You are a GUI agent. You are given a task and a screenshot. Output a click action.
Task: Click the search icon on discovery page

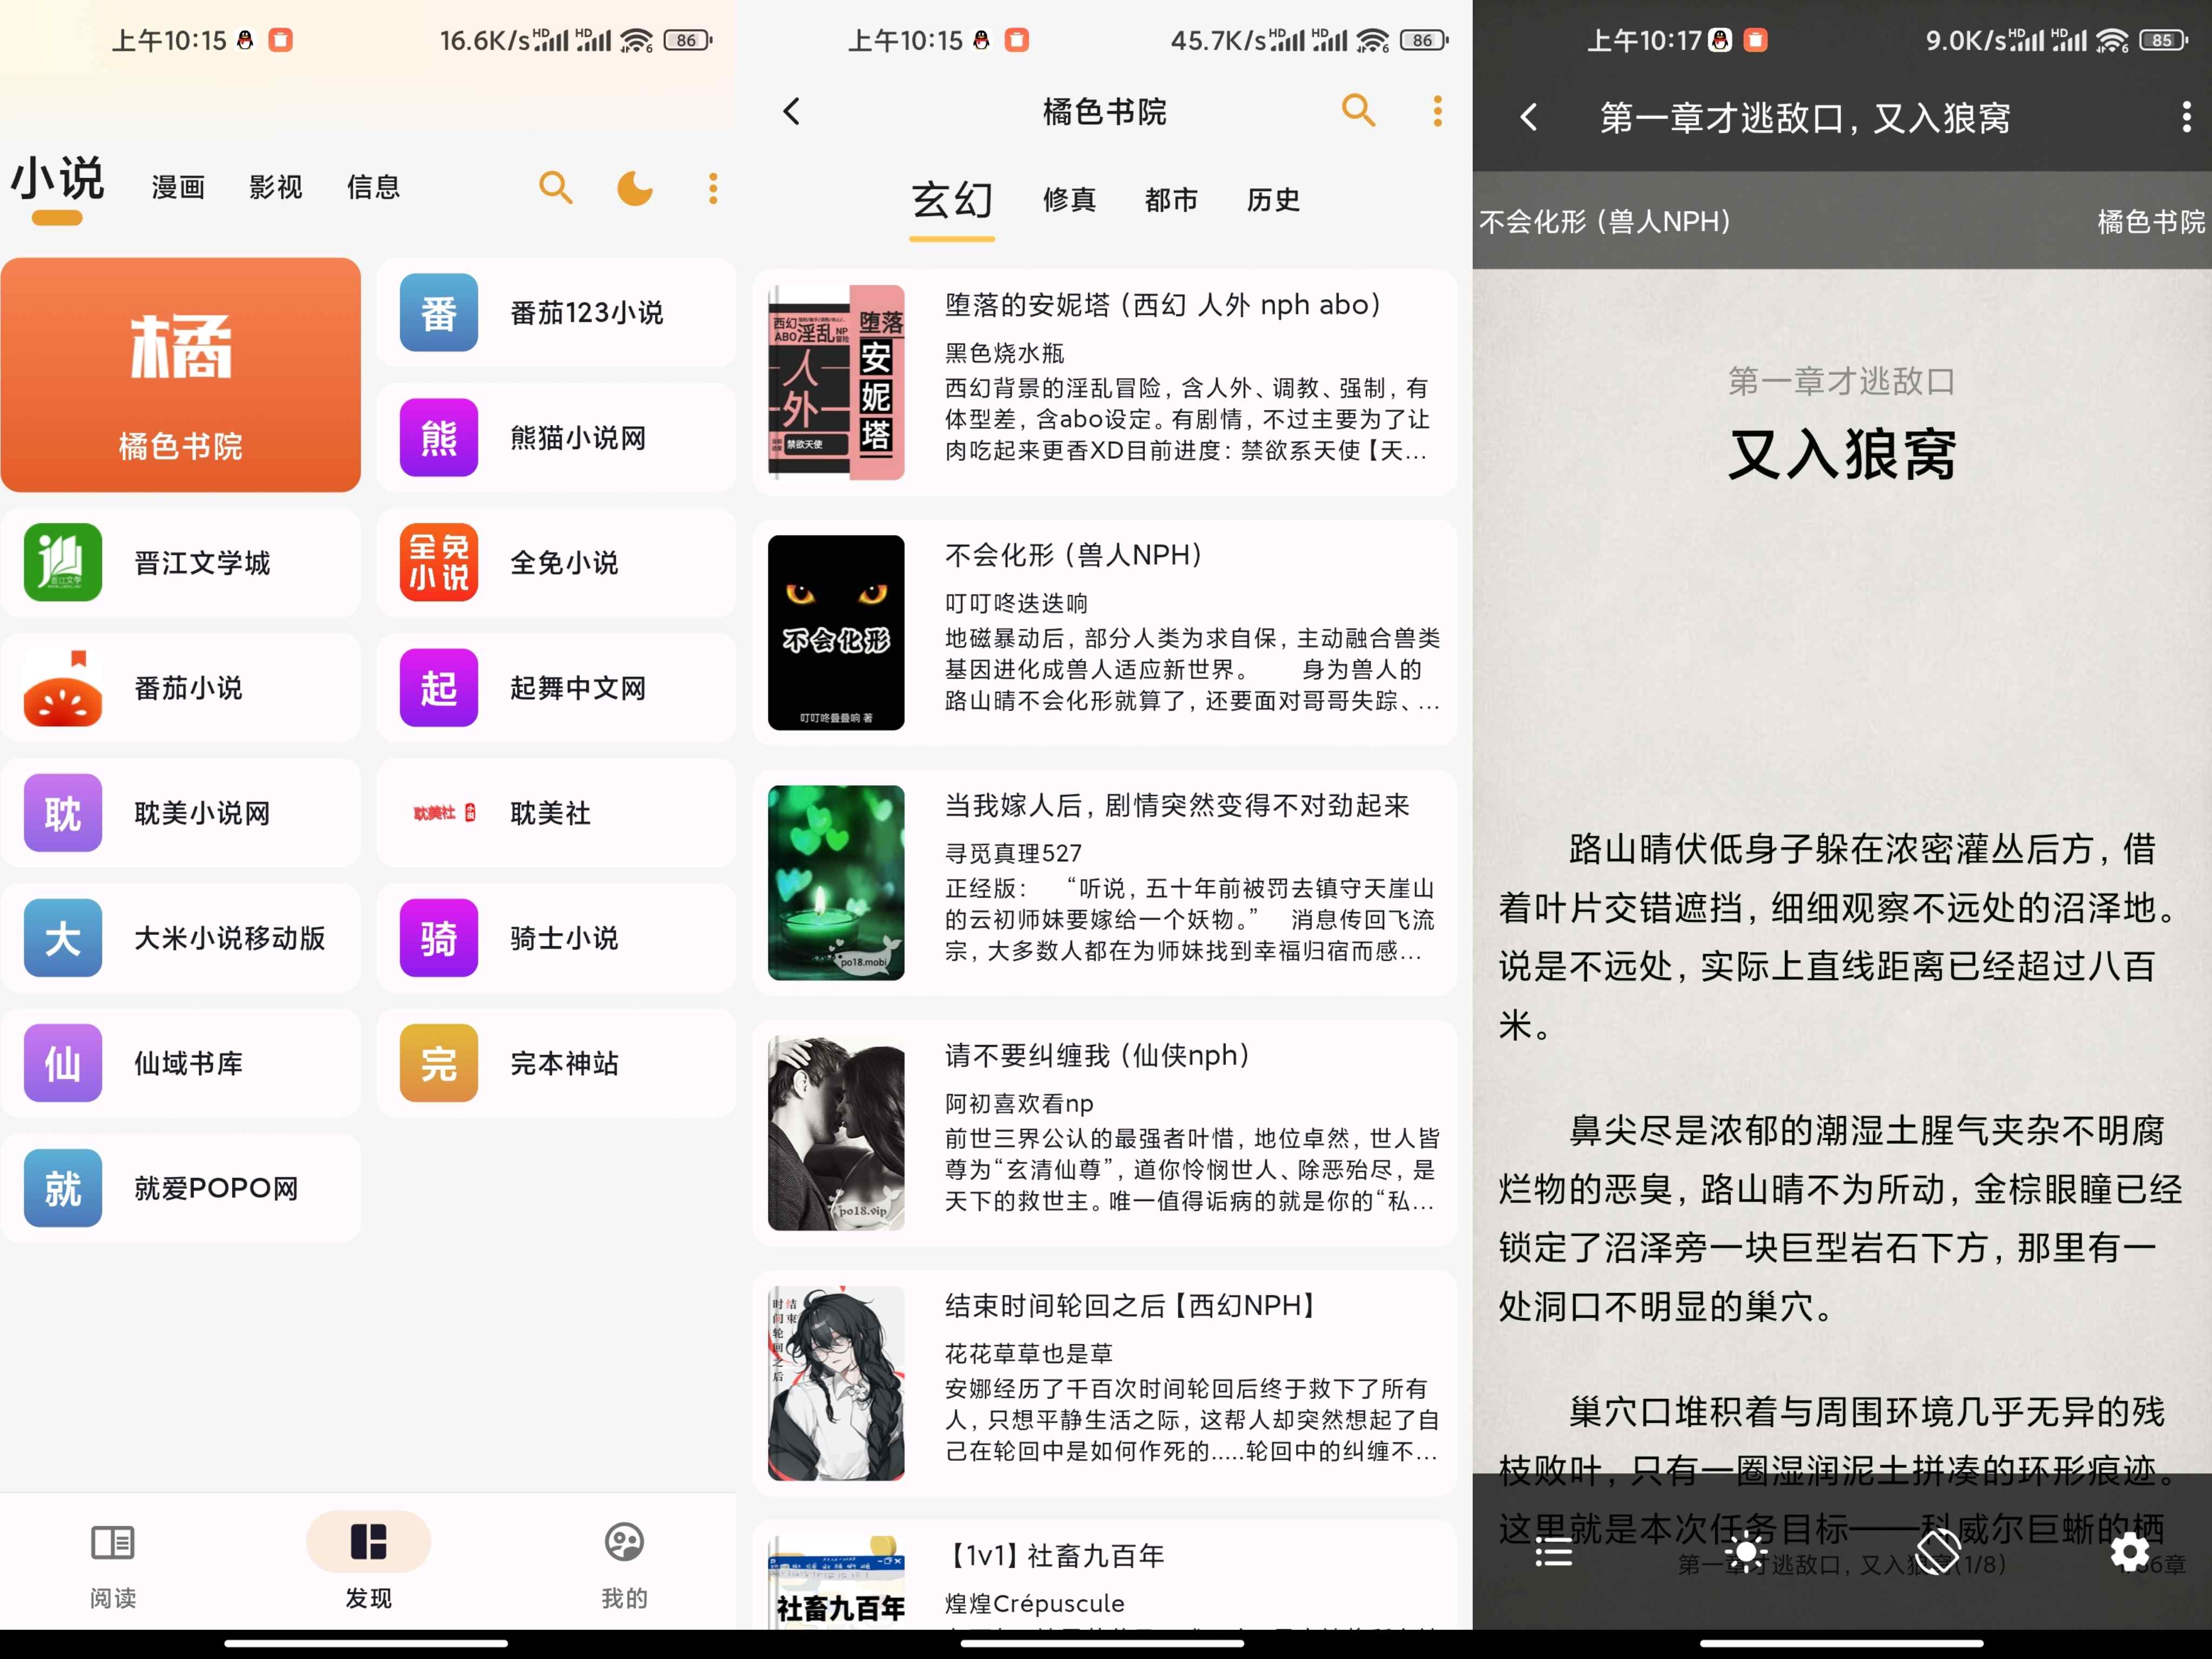click(x=555, y=187)
